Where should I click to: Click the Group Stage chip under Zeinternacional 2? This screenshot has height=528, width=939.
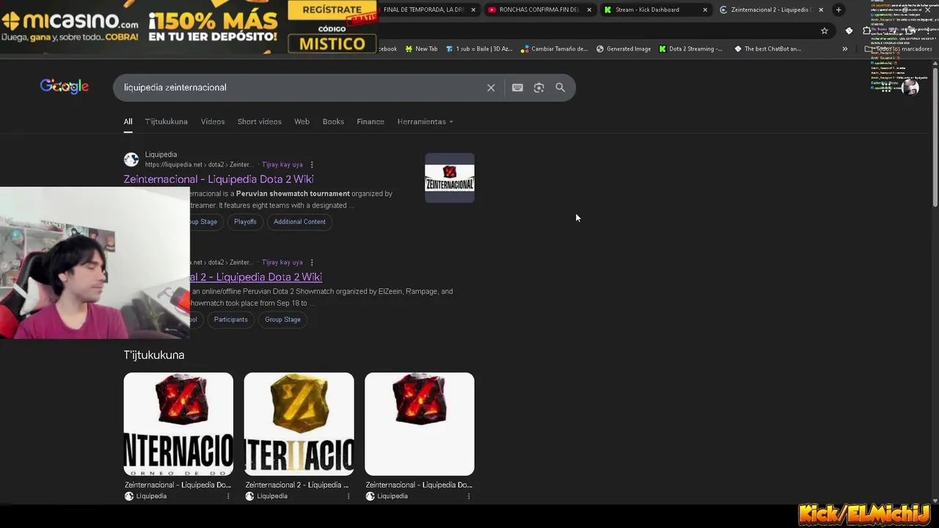click(282, 319)
